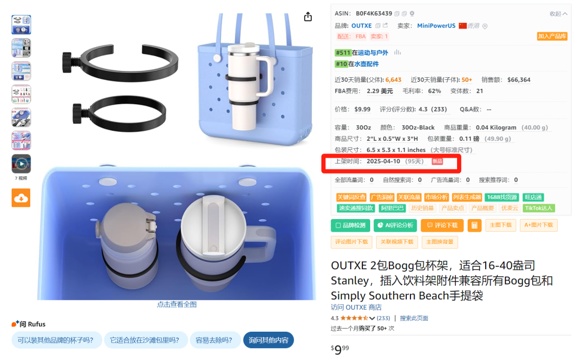Copy the ASIN with the copy icon

coord(397,14)
